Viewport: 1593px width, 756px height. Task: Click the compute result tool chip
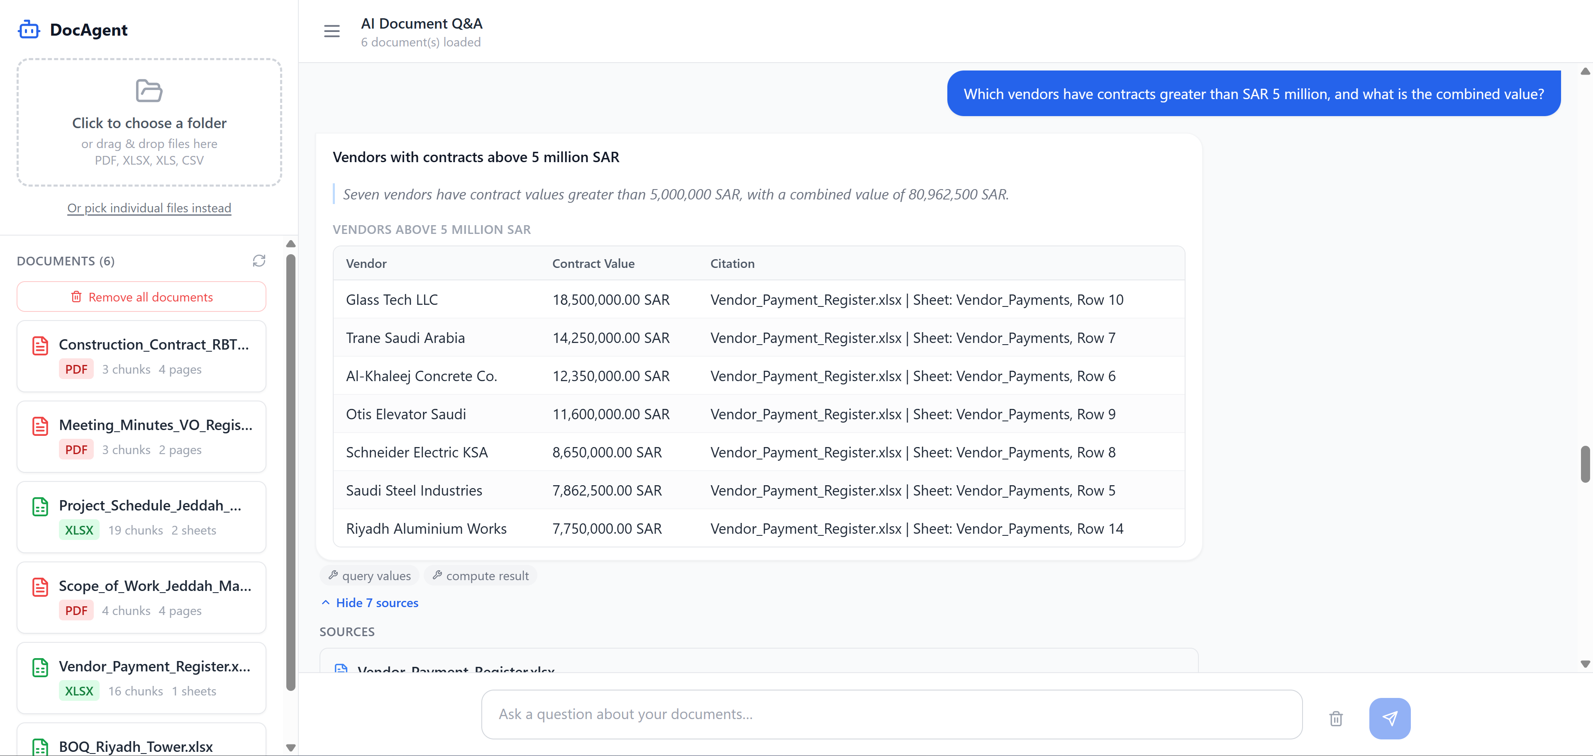pyautogui.click(x=481, y=576)
